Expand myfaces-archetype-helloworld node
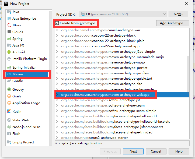 pyautogui.click(x=57, y=116)
